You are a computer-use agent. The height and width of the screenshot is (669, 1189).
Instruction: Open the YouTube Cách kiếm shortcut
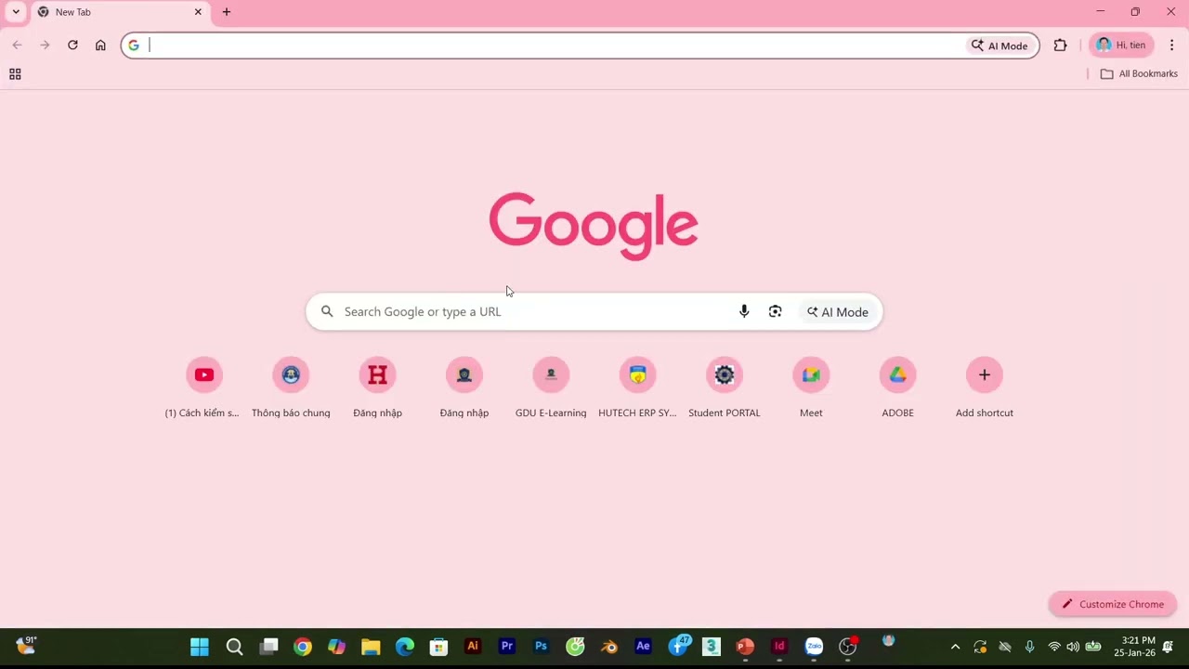coord(203,387)
